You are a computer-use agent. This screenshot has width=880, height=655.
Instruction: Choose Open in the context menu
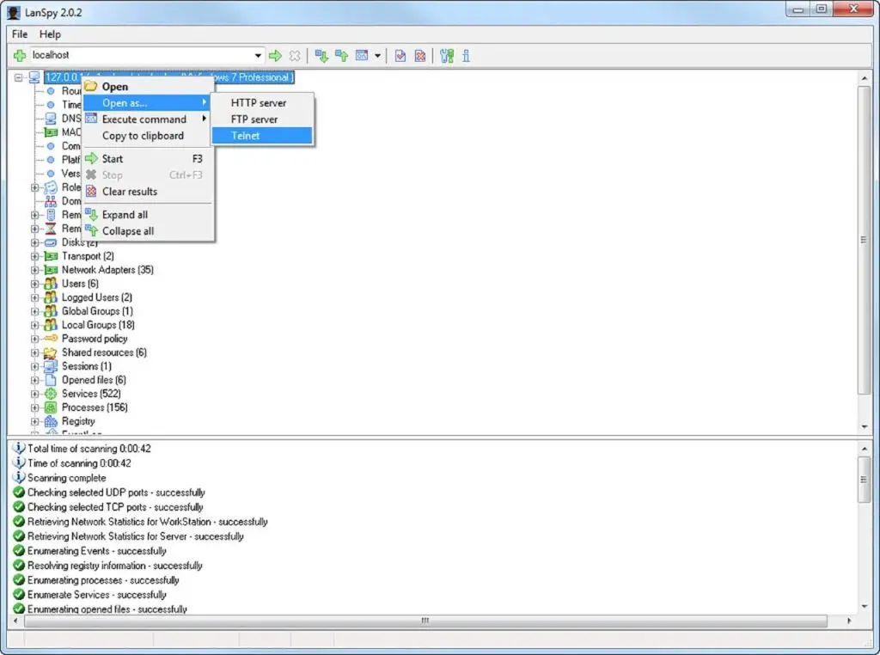pyautogui.click(x=148, y=87)
